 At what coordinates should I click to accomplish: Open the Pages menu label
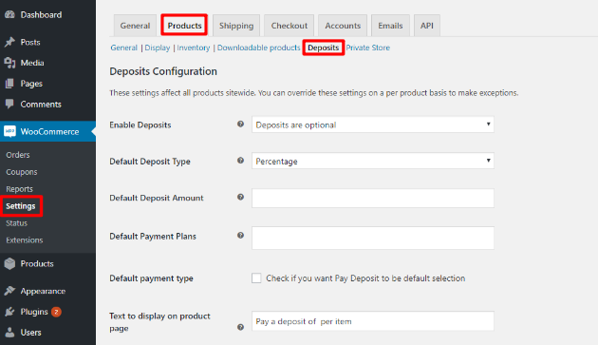(31, 84)
